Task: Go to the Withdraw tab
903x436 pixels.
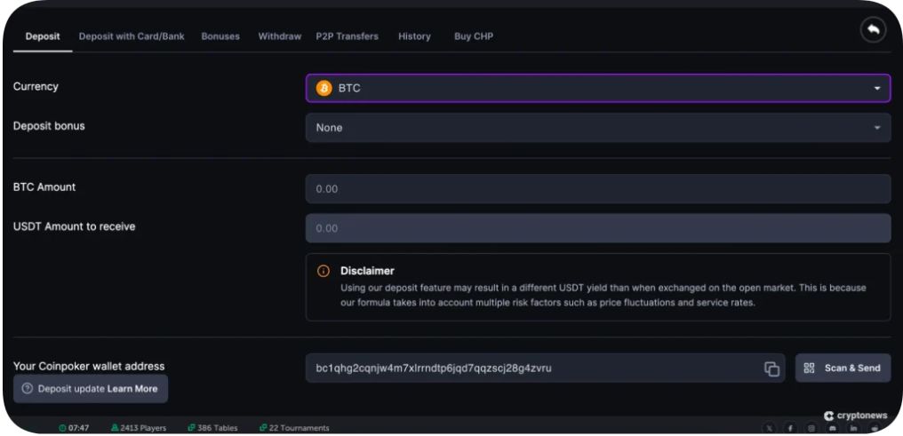Action: coord(279,36)
